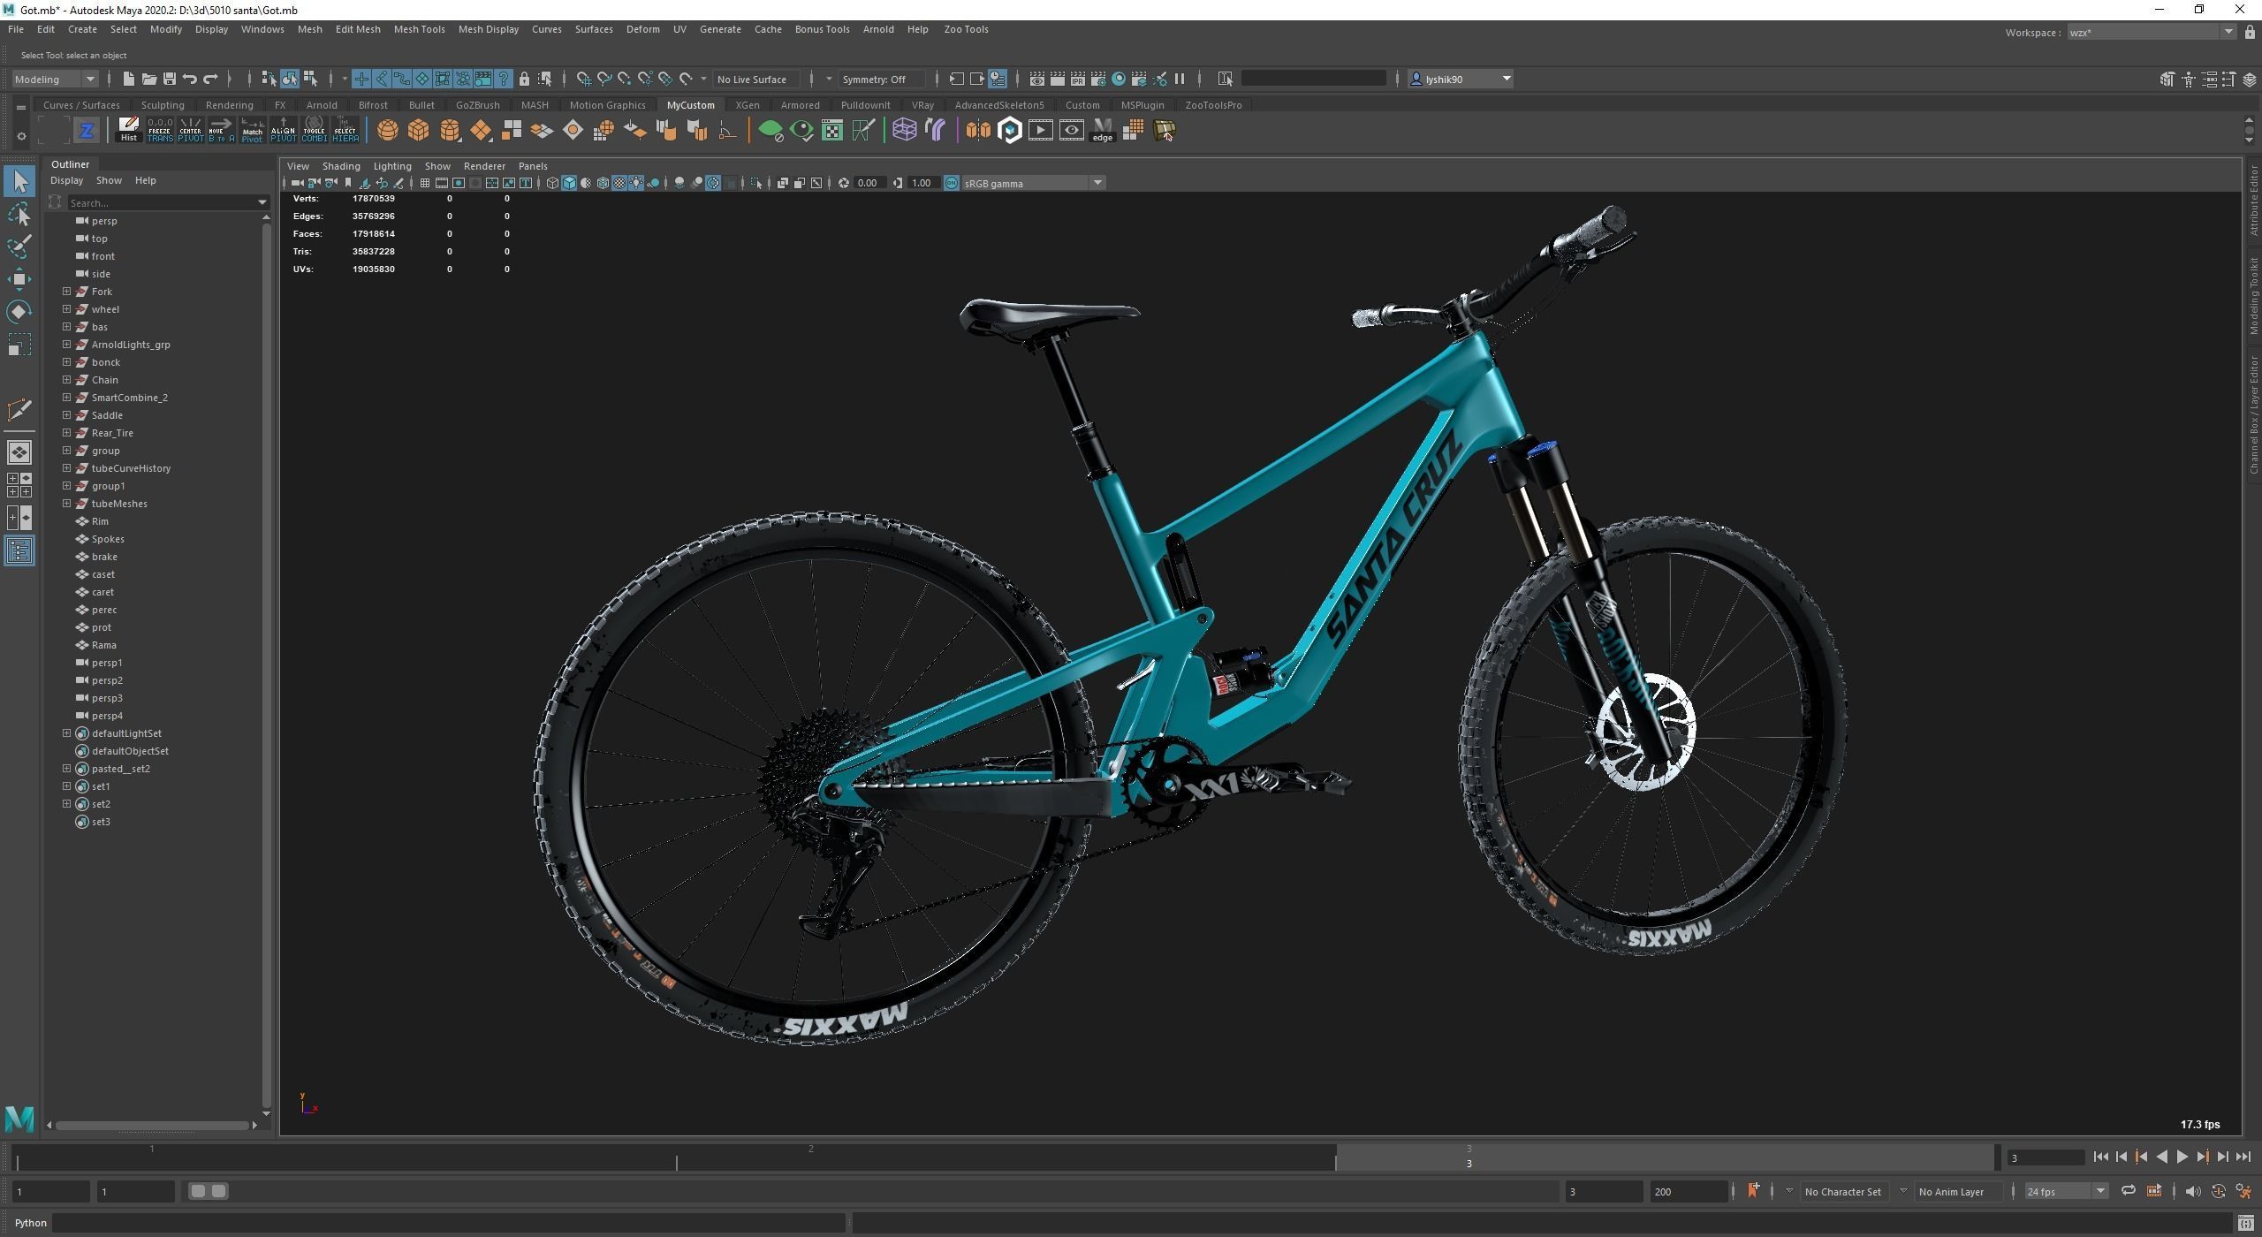Expand defaultLightSet in Outliner
This screenshot has width=2262, height=1237.
point(66,732)
